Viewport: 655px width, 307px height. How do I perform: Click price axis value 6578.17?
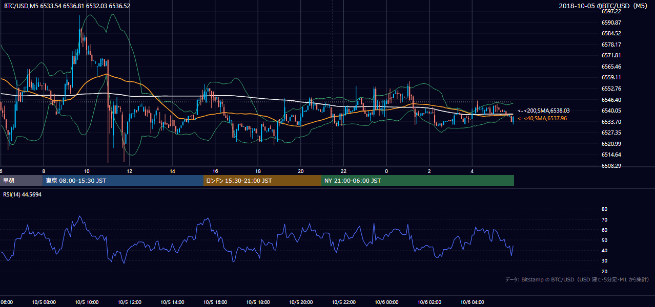tap(611, 45)
